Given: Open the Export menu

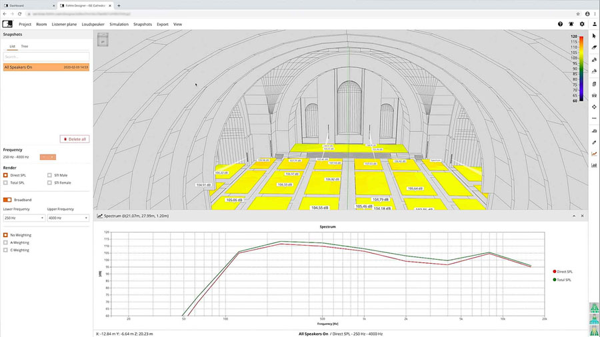Looking at the screenshot, I should tap(163, 24).
